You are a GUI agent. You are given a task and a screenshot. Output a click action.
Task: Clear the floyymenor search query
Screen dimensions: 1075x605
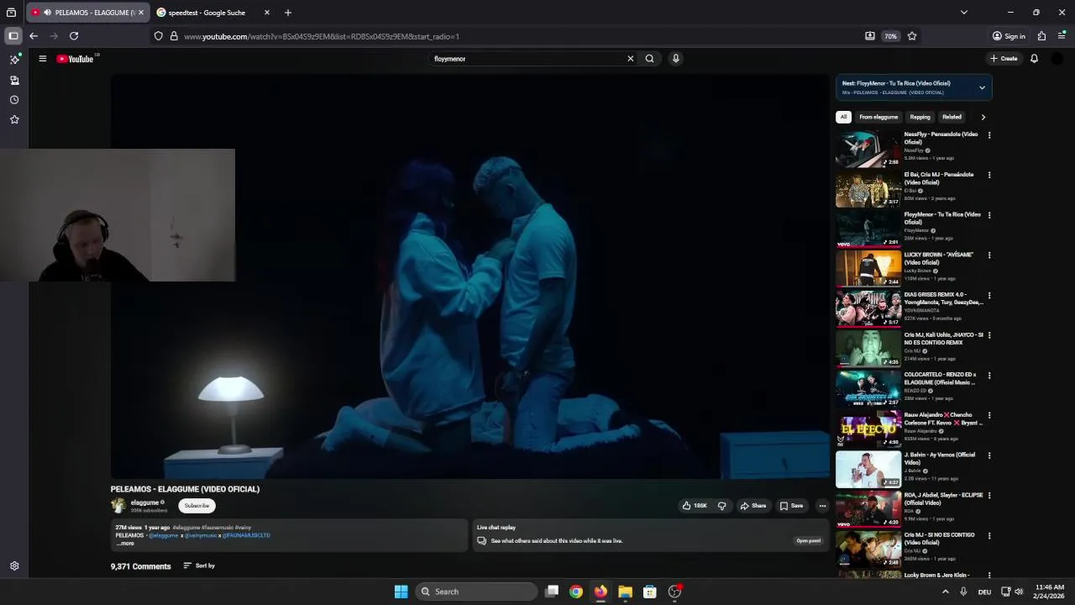pos(630,59)
